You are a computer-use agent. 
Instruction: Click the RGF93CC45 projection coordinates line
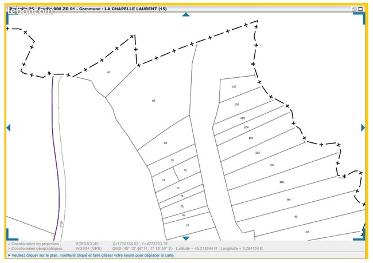(88, 244)
